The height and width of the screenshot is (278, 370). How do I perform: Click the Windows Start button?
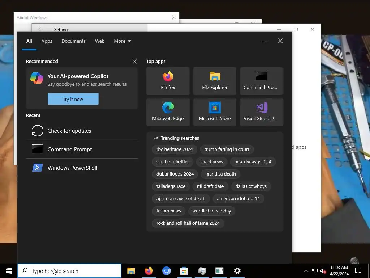pyautogui.click(x=9, y=271)
